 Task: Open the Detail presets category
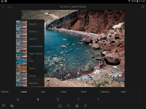point(70,96)
